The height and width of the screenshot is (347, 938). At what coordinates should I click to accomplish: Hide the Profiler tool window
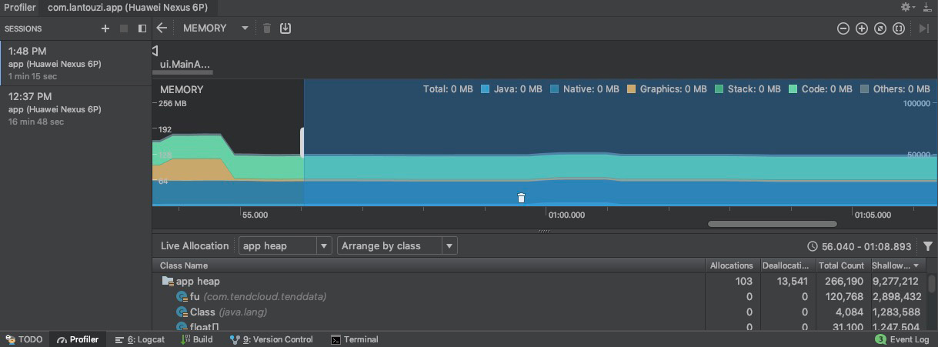point(927,7)
